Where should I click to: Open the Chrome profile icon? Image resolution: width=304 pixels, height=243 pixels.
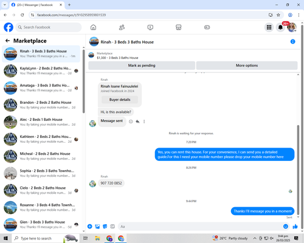(290, 15)
